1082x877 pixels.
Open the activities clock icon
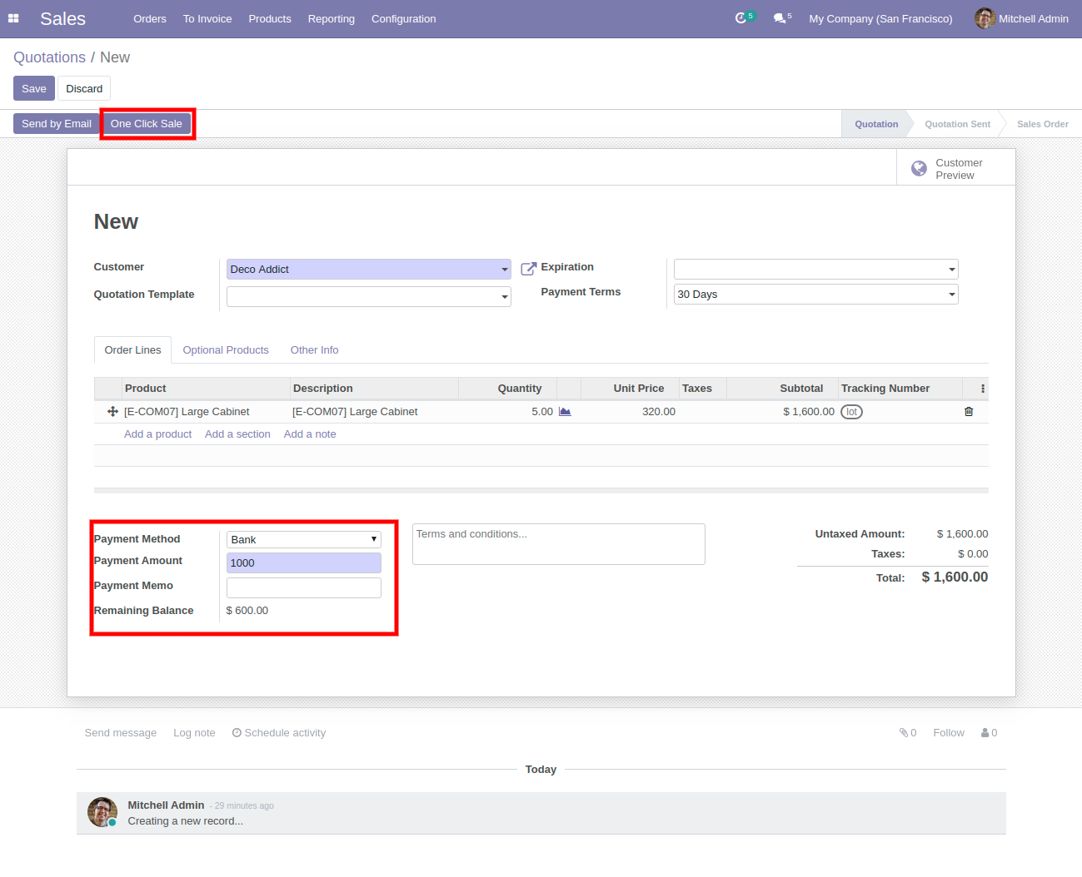pos(740,18)
